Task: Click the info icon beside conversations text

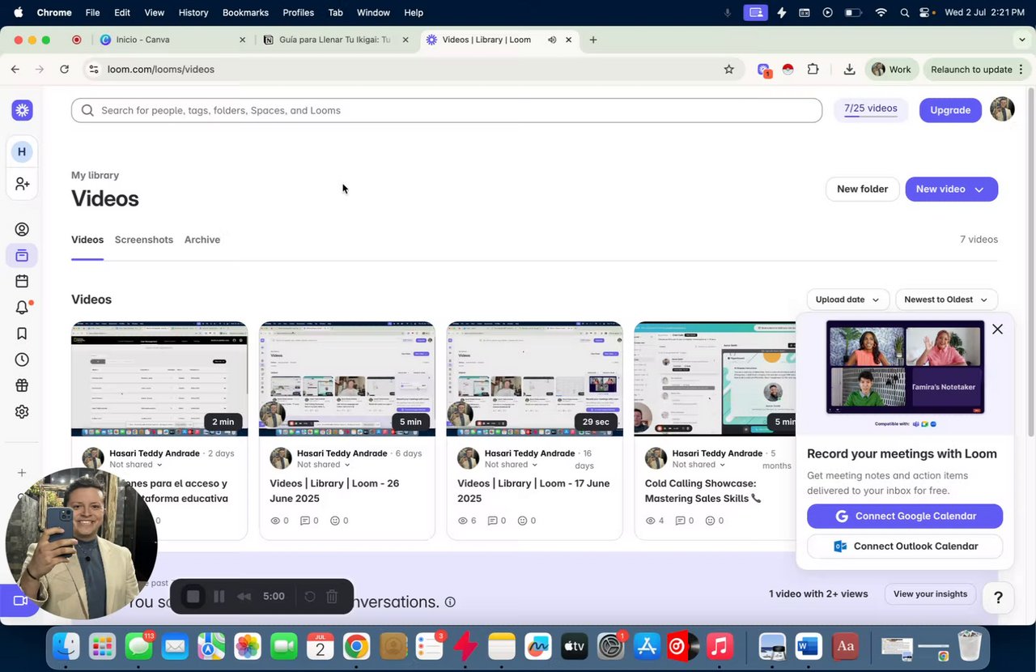Action: [x=450, y=602]
